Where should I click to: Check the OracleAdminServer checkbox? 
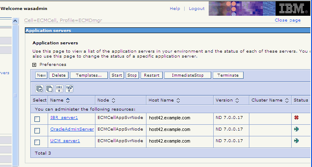(x=37, y=131)
